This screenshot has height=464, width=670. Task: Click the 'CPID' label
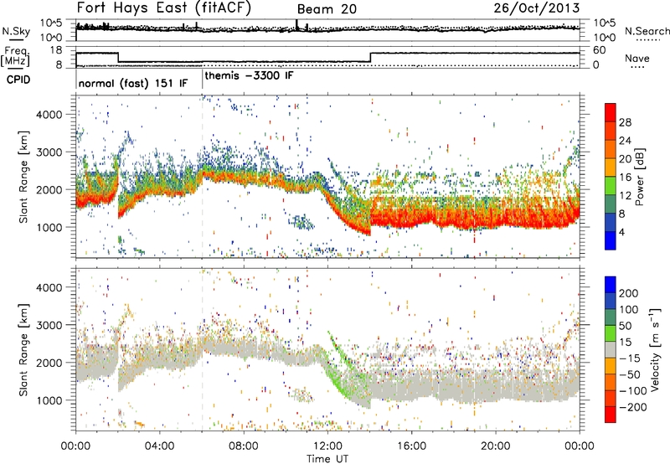click(18, 80)
